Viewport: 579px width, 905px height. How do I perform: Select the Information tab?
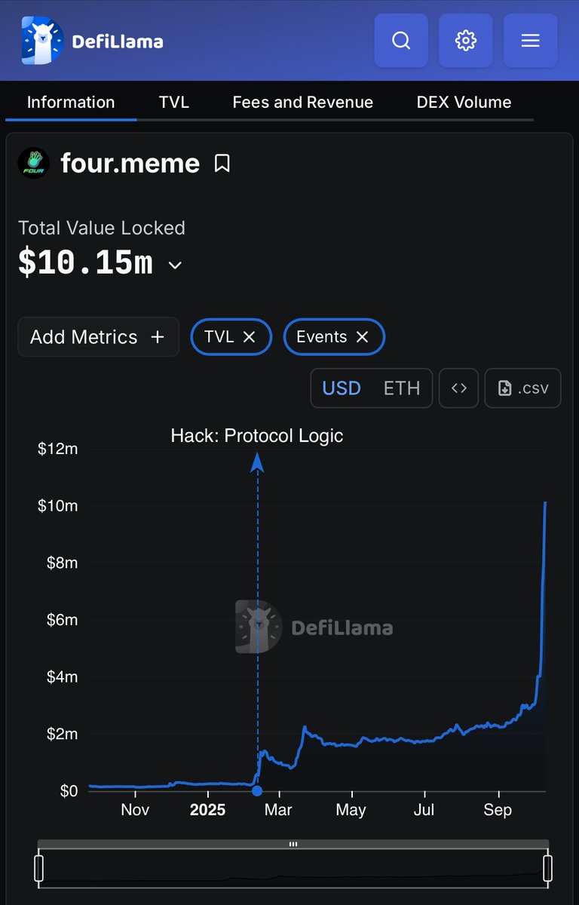pyautogui.click(x=71, y=103)
